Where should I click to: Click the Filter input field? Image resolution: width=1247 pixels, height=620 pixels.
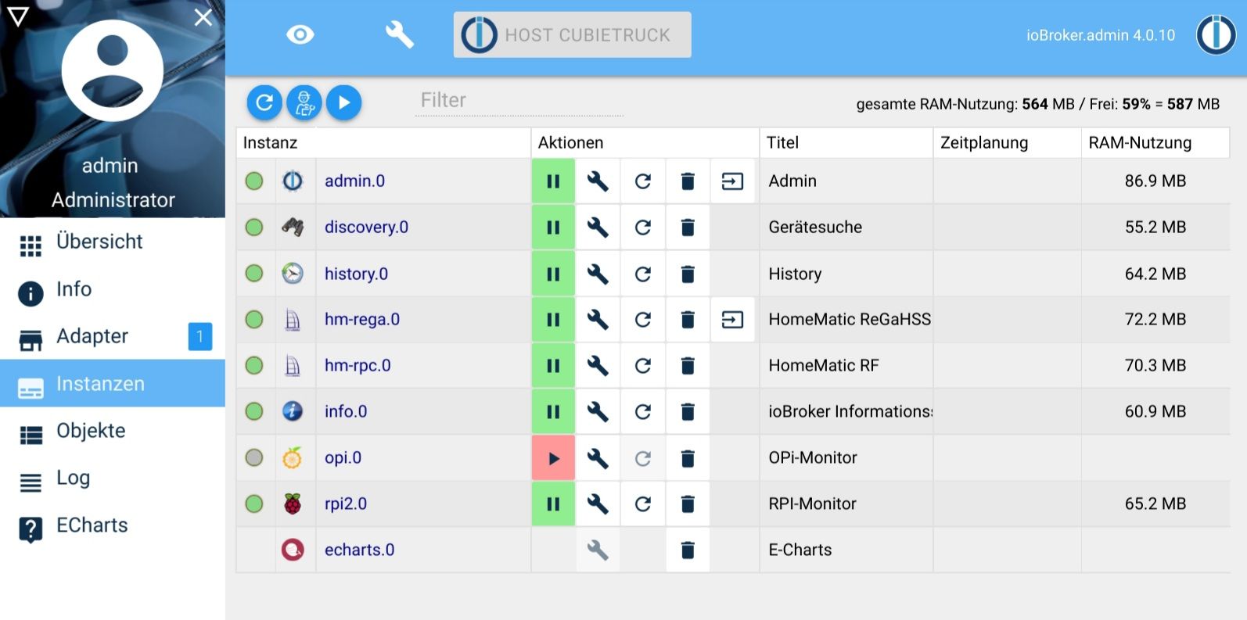click(519, 101)
